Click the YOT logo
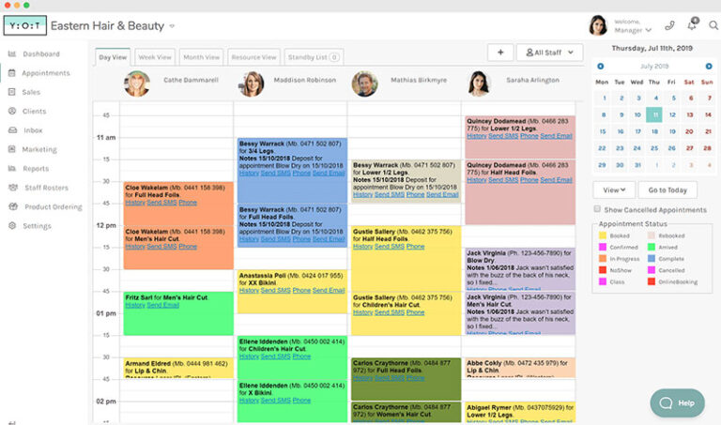The height and width of the screenshot is (425, 721). [x=24, y=25]
